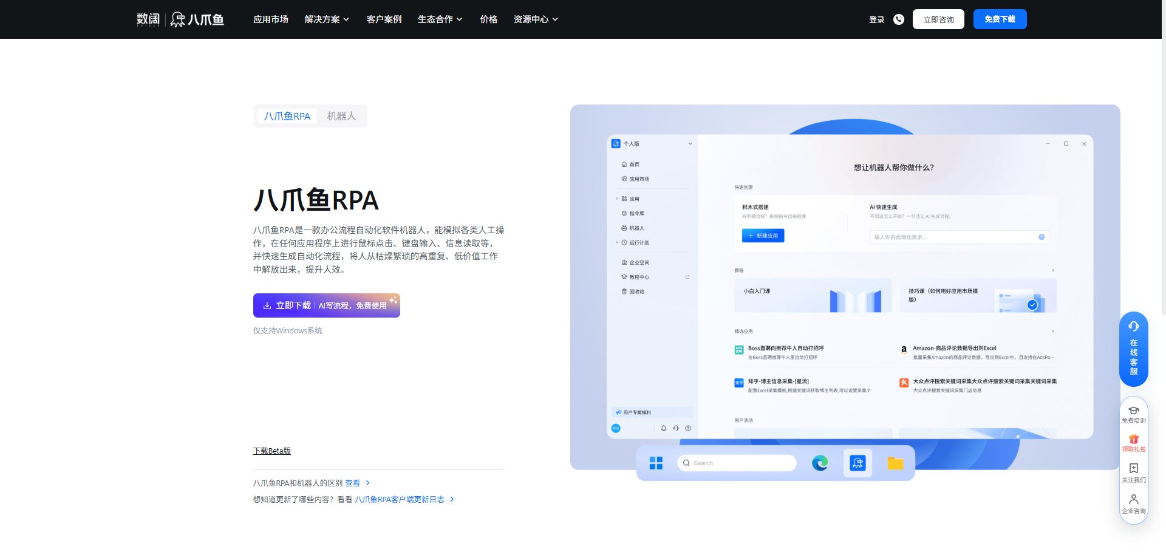1166x552 pixels.
Task: Click the Edge browser icon in mockup taskbar
Action: coord(820,463)
